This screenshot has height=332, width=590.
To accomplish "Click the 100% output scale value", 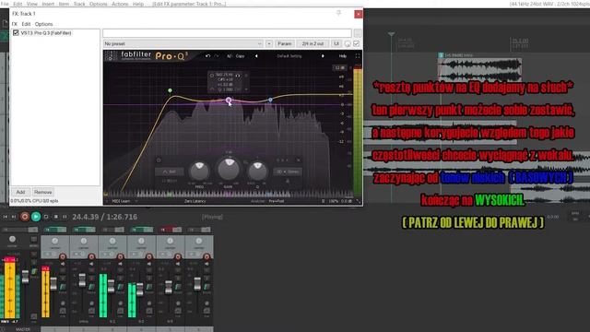I will 334,201.
